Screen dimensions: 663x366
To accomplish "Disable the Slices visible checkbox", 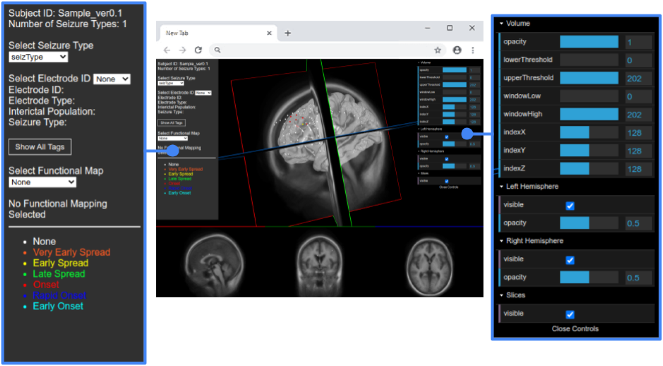I will point(570,314).
